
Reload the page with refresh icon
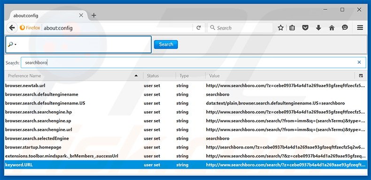coord(199,28)
